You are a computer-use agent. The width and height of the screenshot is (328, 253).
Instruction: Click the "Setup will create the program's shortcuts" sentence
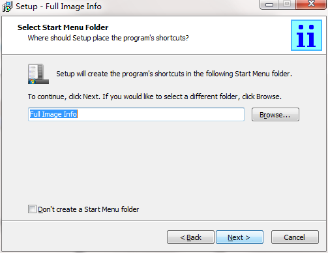pos(174,74)
